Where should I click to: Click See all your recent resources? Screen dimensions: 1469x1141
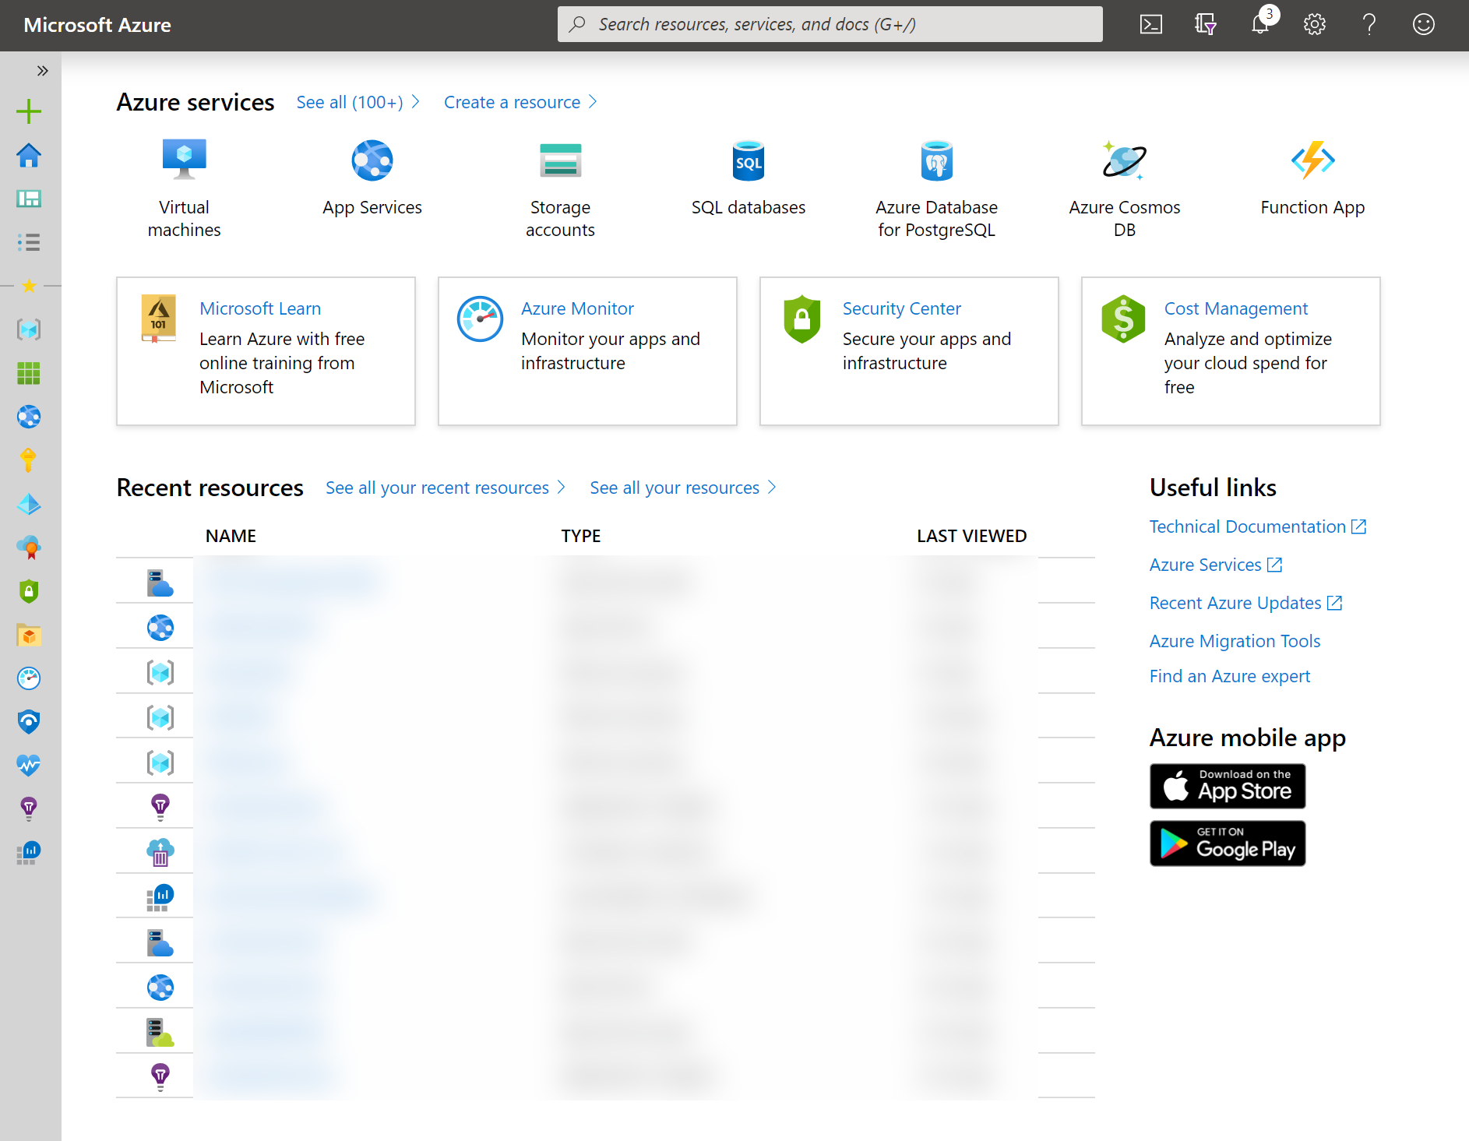click(x=446, y=488)
